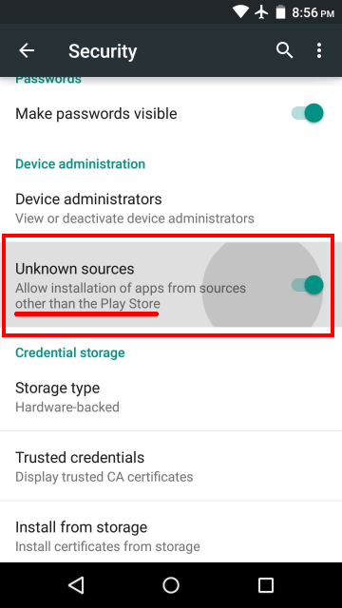Tap the Wi-Fi status bar icon

(x=240, y=12)
